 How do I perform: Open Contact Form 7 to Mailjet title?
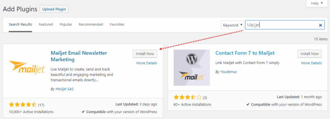pos(245,53)
